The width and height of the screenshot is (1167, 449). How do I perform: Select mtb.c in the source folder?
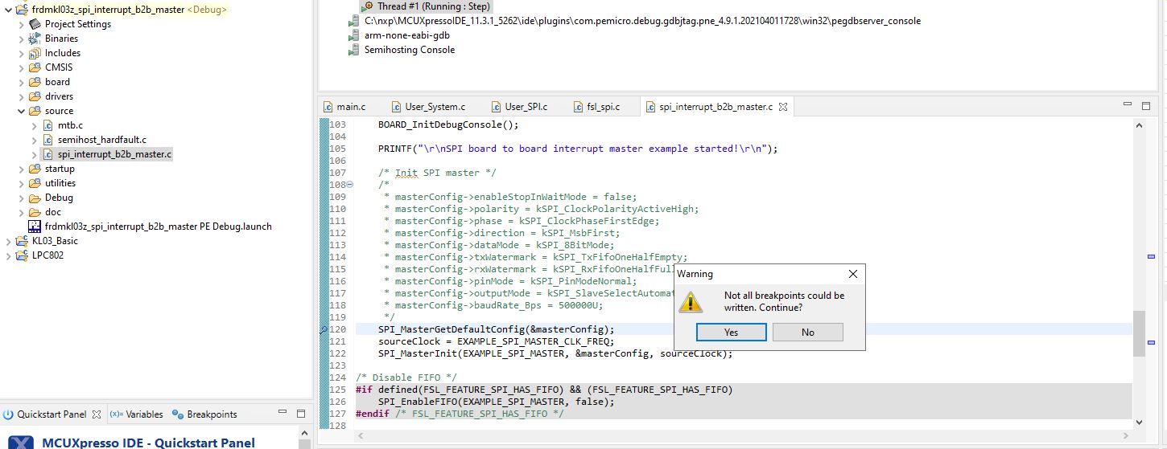pos(70,125)
